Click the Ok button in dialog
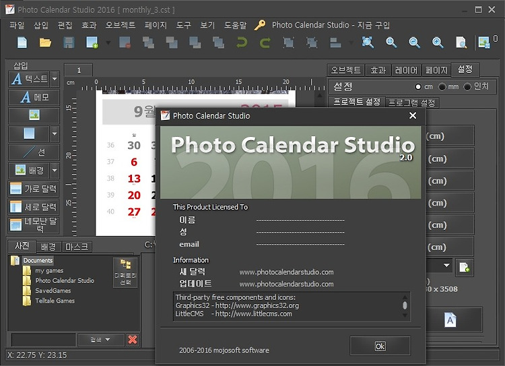 [380, 346]
